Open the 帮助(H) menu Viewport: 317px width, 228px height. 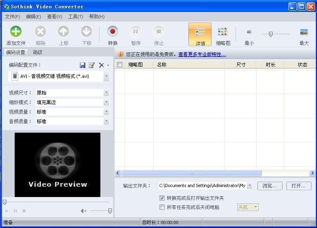[x=97, y=17]
